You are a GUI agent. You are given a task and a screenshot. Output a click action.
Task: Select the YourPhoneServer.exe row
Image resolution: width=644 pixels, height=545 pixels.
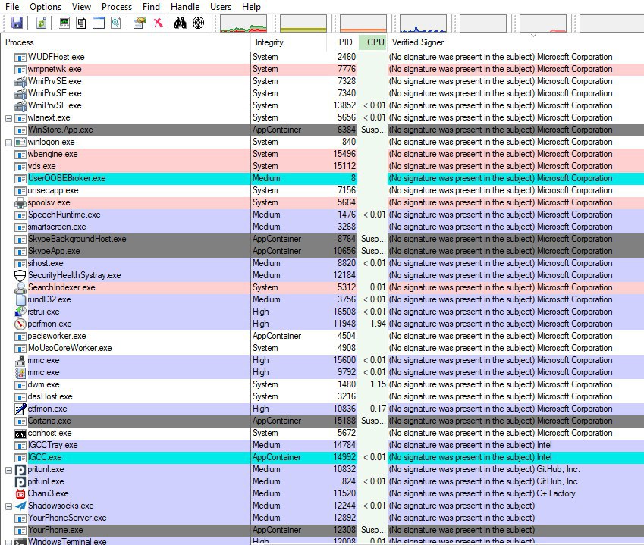click(x=322, y=518)
